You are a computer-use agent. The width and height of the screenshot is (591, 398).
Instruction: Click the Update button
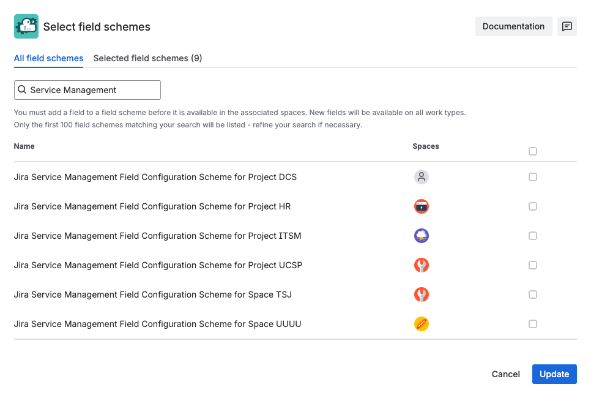point(554,374)
